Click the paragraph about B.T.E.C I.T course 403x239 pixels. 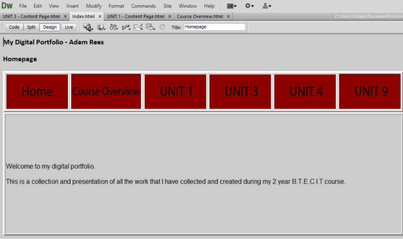176,182
